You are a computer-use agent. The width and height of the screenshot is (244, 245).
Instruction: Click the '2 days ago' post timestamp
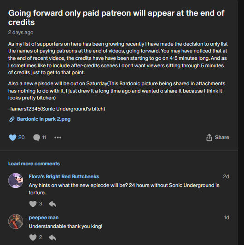[21, 32]
